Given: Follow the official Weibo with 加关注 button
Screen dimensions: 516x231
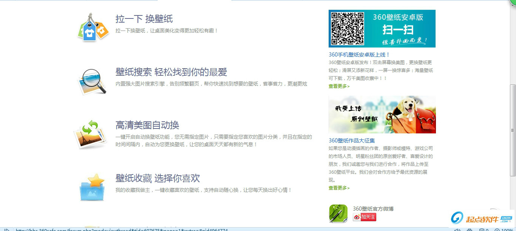Looking at the screenshot, I should coord(365,217).
